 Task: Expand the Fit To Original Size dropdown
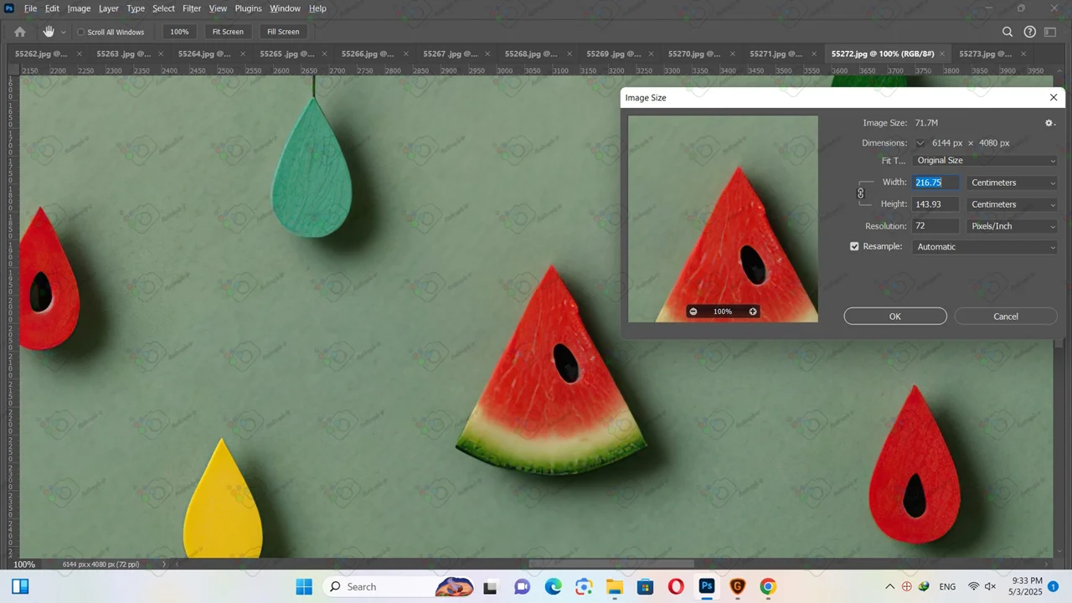click(985, 161)
